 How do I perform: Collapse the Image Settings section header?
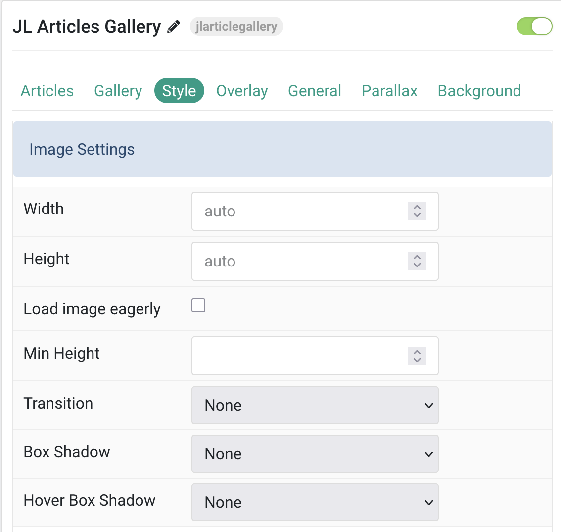pyautogui.click(x=282, y=149)
